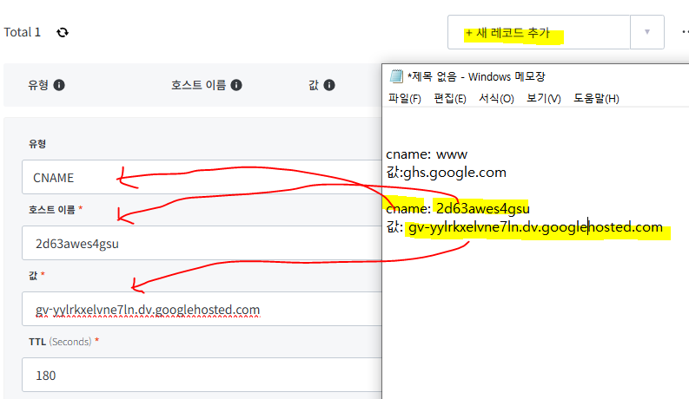Viewport: 689px width, 399px height.
Task: Click the 호스트 이름 input field
Action: (x=202, y=243)
